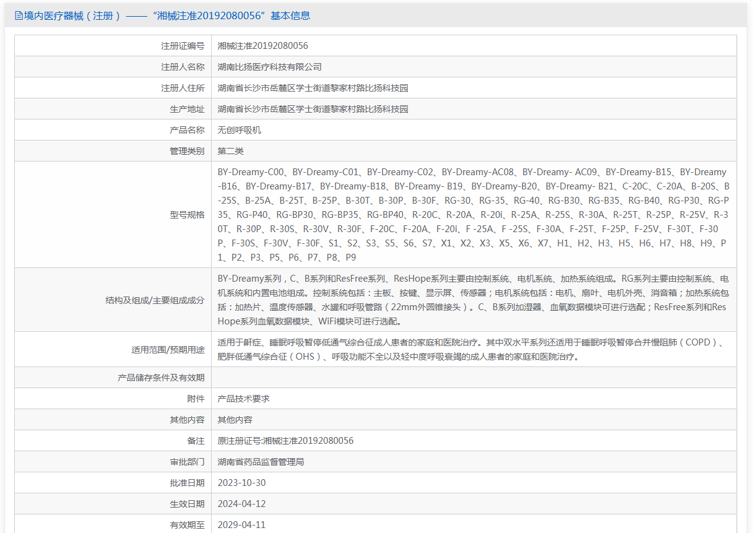Screen dimensions: 754x533
Task: Select the address value in 注册人住所 row
Action: (x=313, y=88)
